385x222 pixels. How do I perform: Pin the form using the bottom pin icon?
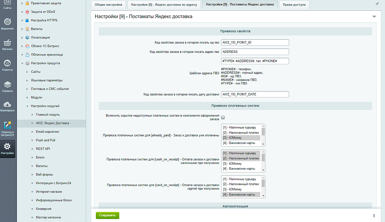(x=373, y=215)
